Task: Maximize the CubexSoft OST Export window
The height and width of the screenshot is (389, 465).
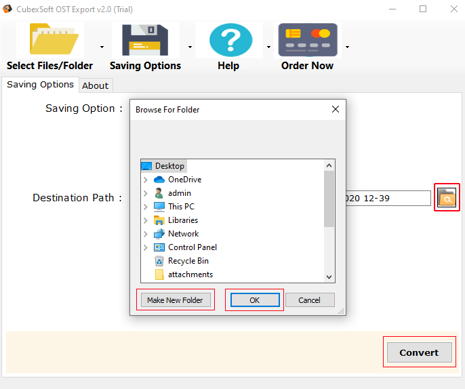Action: tap(423, 9)
